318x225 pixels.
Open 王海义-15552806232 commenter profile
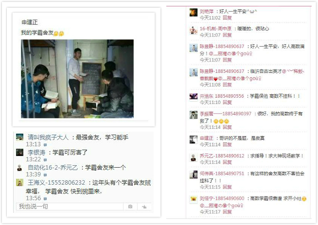coord(56,182)
